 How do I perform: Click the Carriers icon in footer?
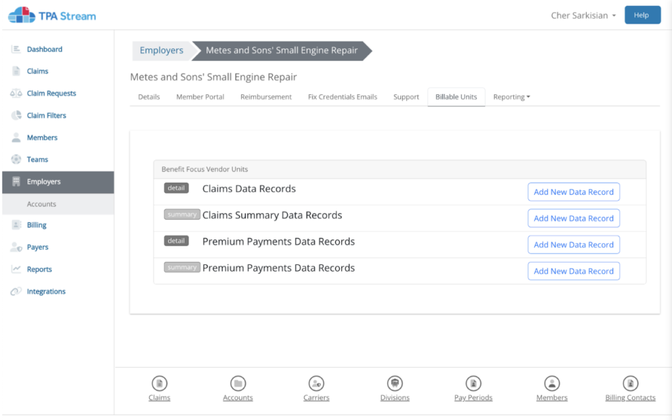tap(316, 383)
